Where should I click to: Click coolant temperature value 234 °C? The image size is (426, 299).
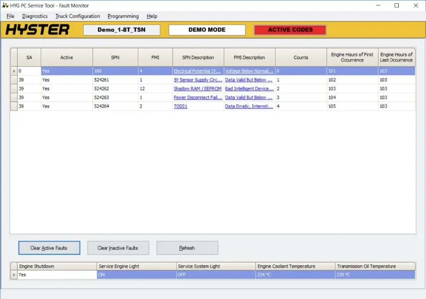(295, 275)
